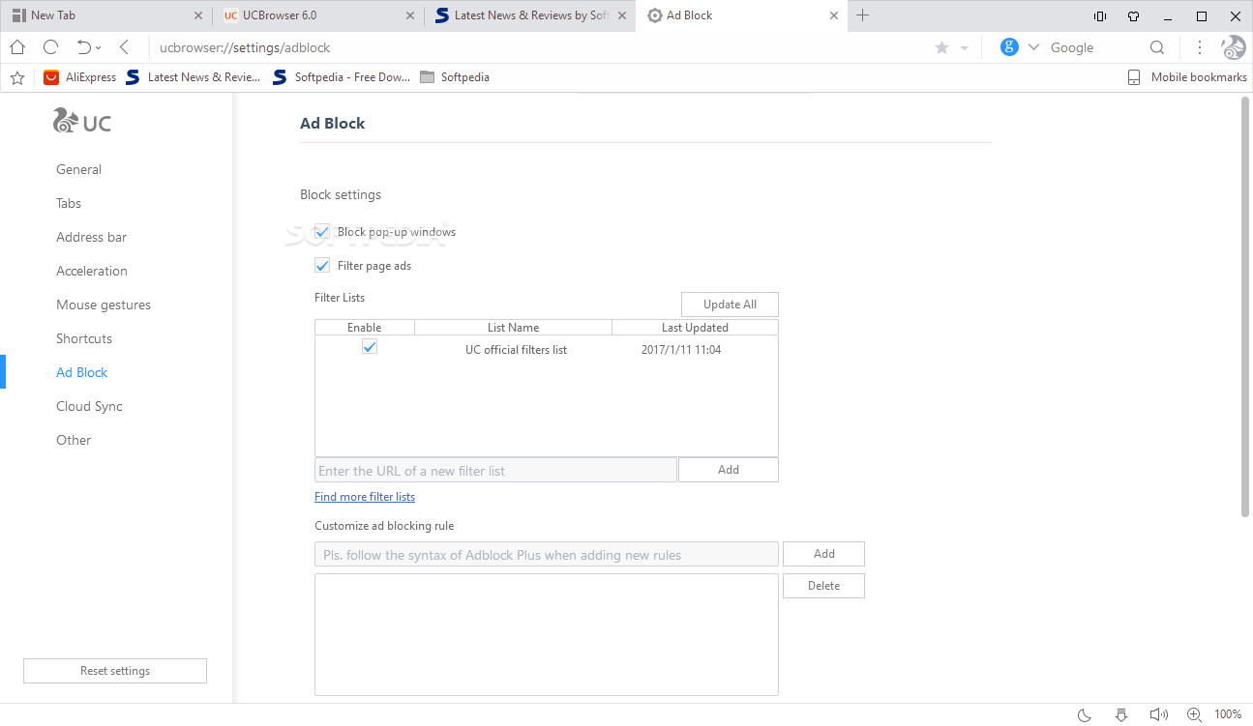Toggle night mode moon icon
The height and width of the screenshot is (726, 1253).
pyautogui.click(x=1085, y=714)
